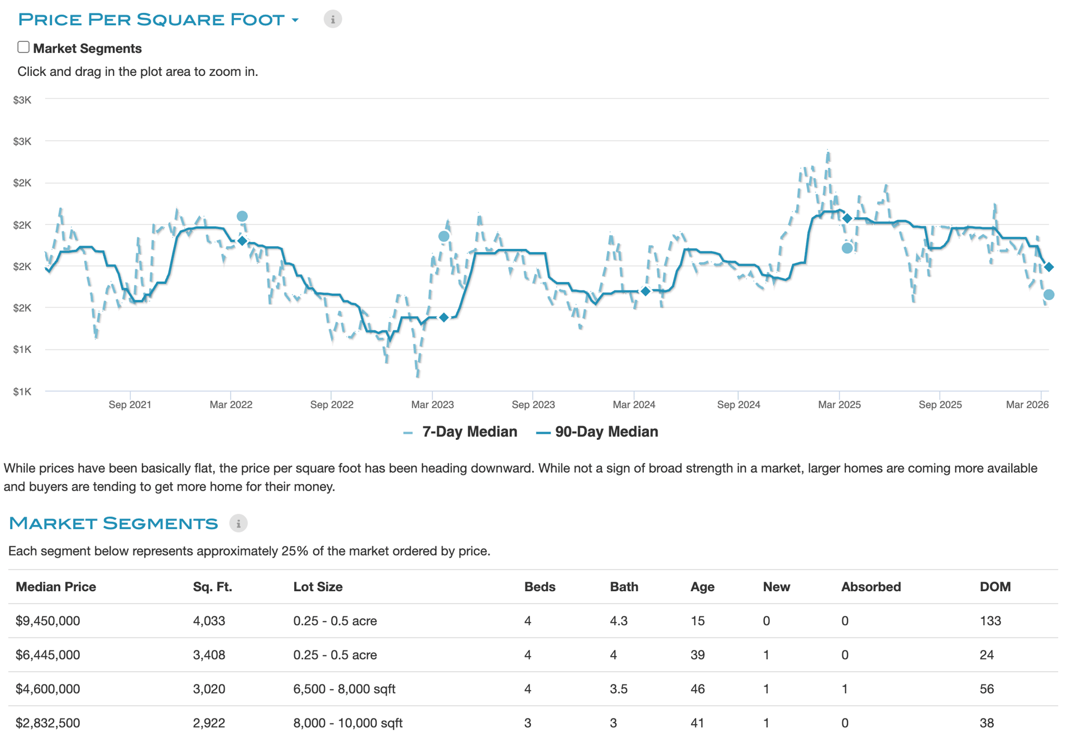Screen dimensions: 1072x738
Task: Click diamond marker near Mar 2023
Action: pos(444,317)
